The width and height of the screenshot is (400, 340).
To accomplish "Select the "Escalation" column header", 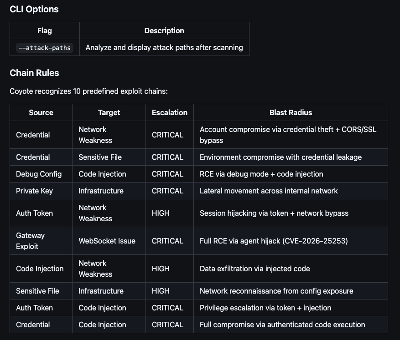I will 170,112.
